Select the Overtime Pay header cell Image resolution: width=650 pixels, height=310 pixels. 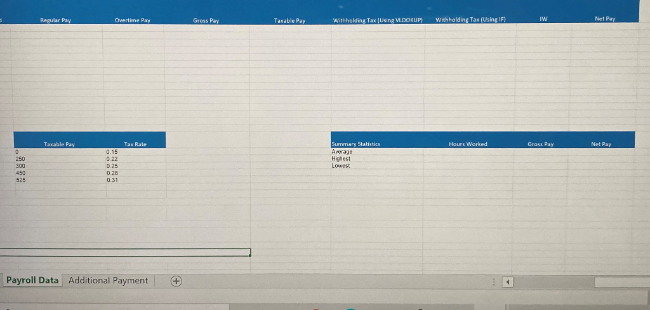(x=133, y=20)
